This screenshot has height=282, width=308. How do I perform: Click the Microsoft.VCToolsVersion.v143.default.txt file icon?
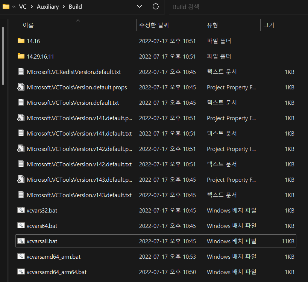tap(21, 195)
